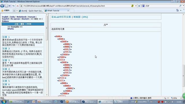Click the Windows Start orb
185x104 pixels.
4,102
